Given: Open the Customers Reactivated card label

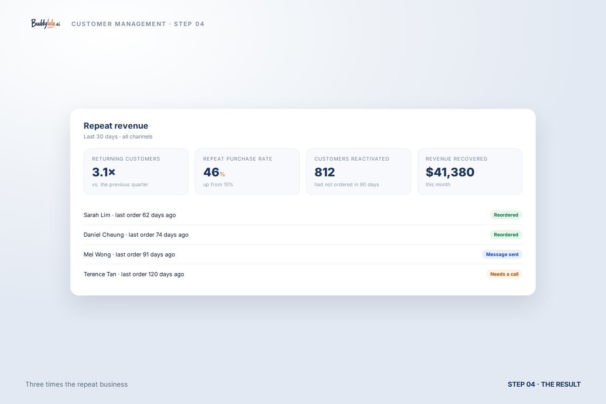Looking at the screenshot, I should [x=352, y=159].
